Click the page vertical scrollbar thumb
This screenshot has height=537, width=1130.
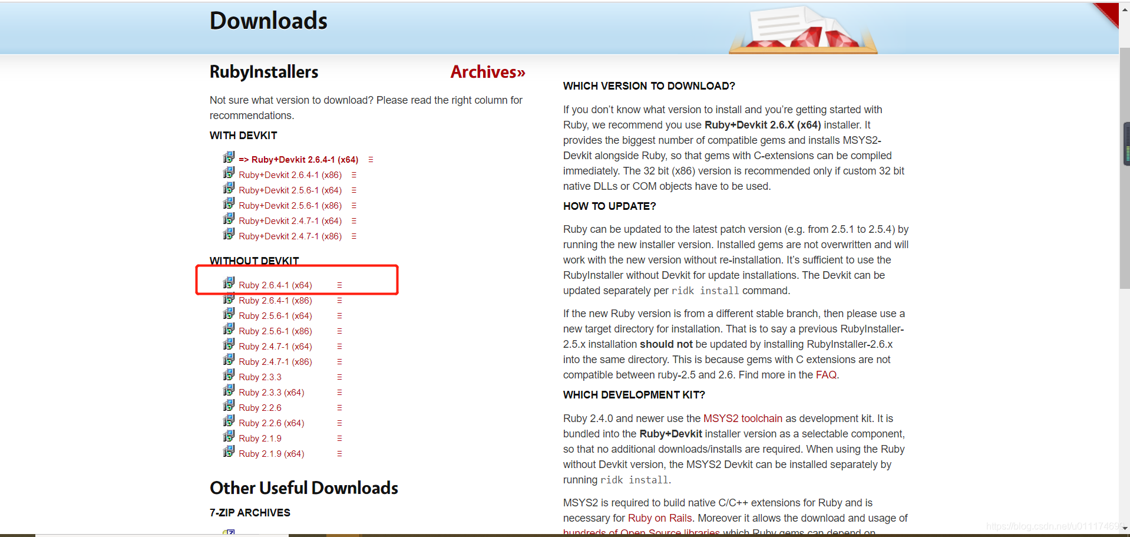1125,168
